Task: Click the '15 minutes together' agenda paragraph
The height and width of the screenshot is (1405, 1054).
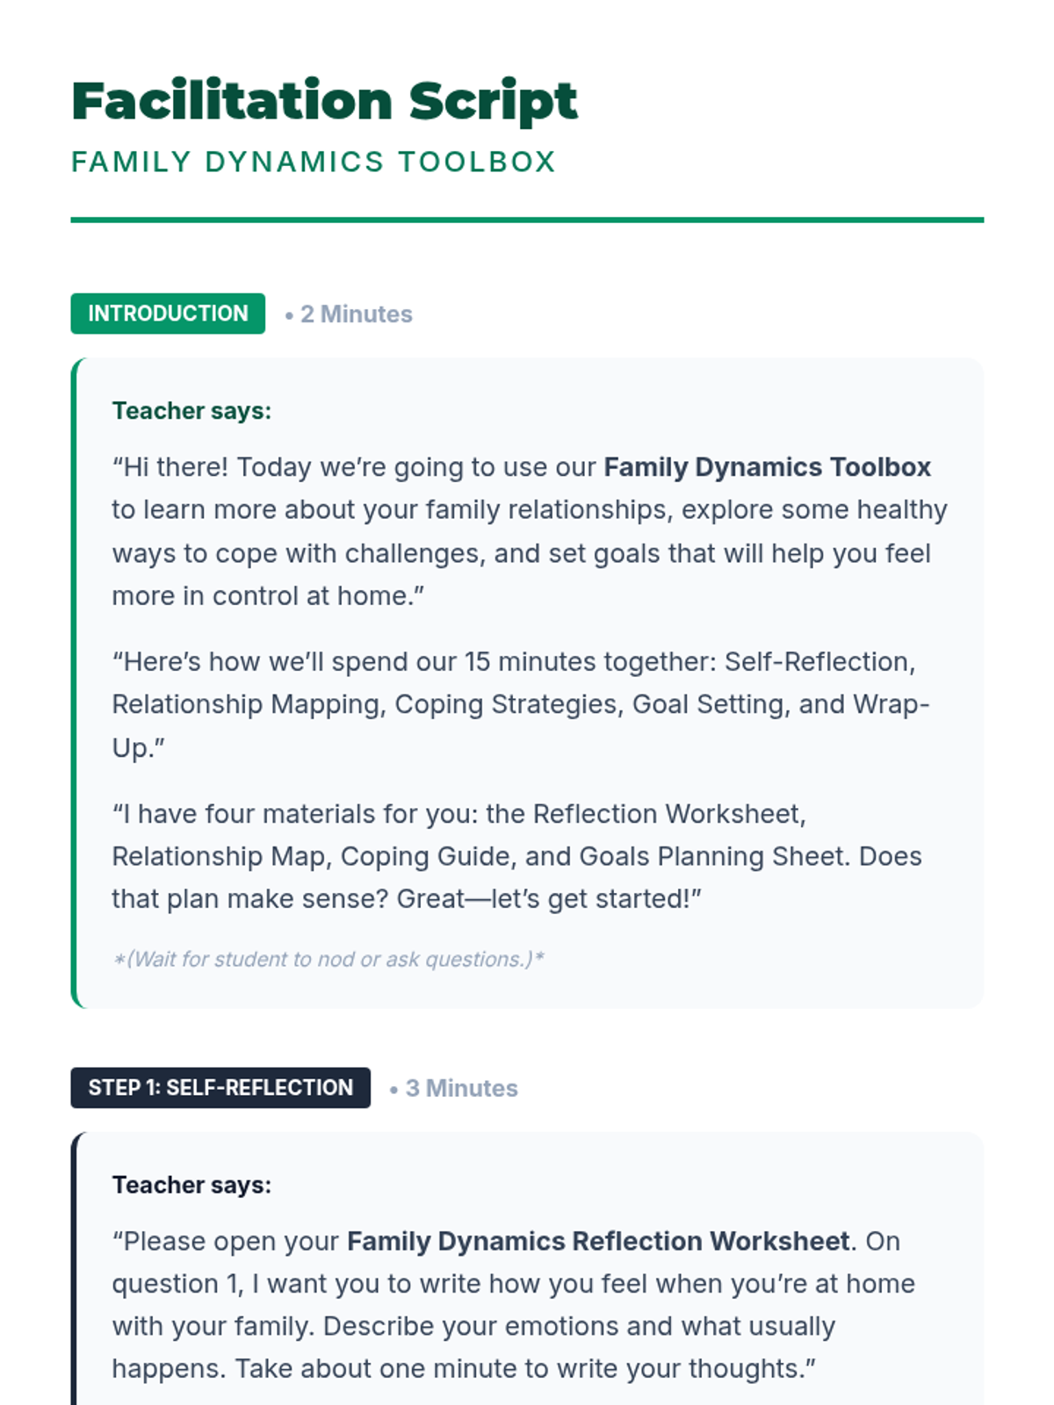Action: tap(521, 705)
